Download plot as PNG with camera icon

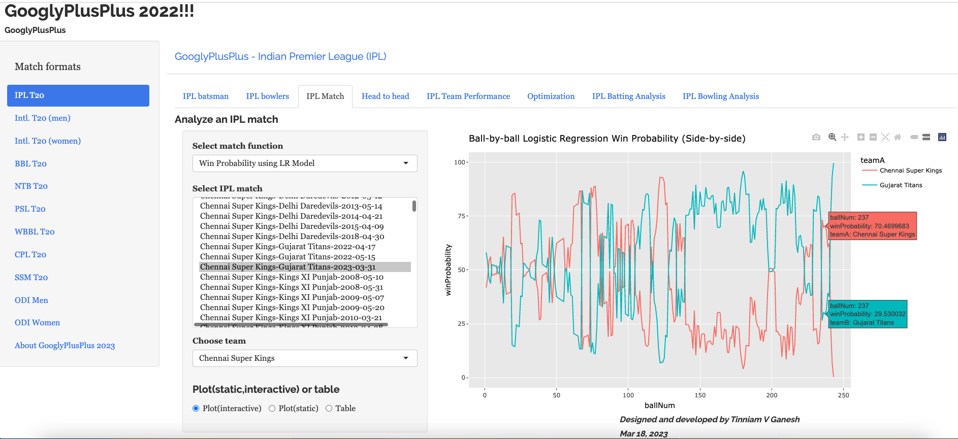pyautogui.click(x=816, y=137)
